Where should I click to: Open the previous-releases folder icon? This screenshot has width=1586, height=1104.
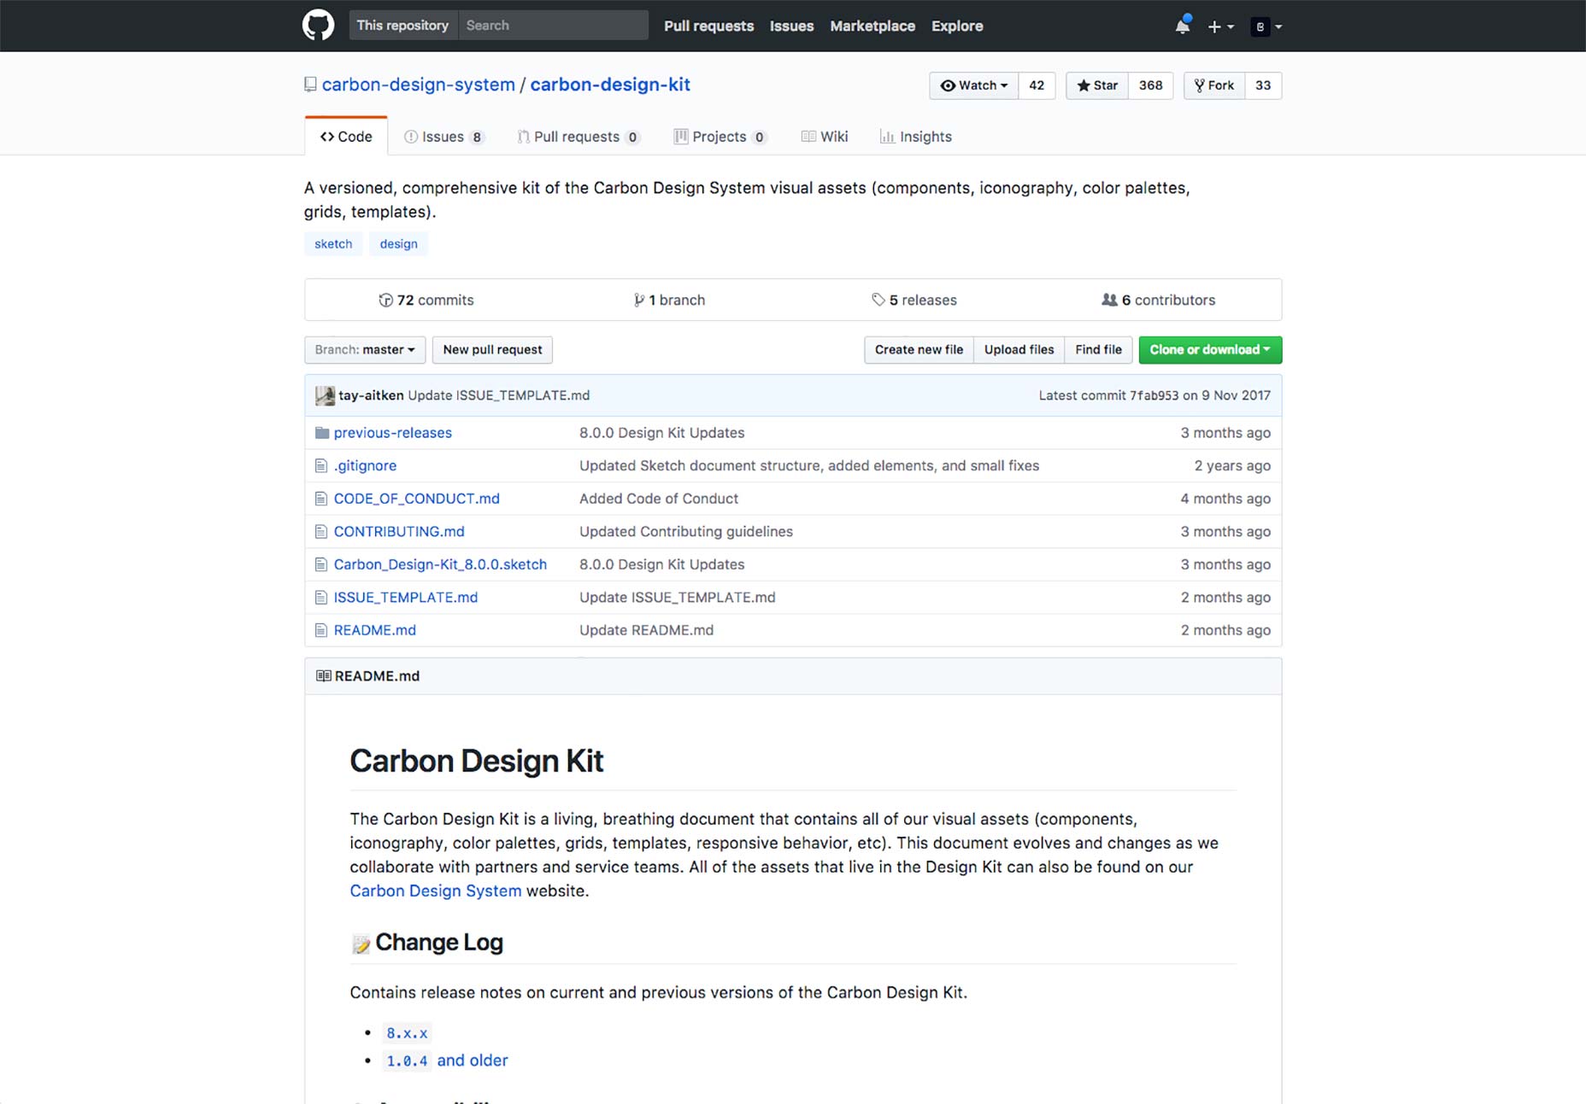tap(321, 433)
